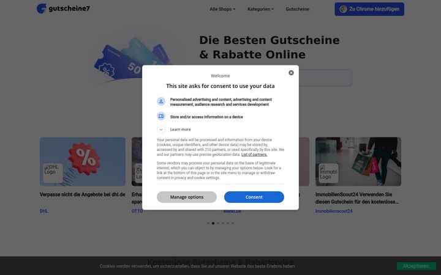Select the third carousel pagination dot
Image resolution: width=441 pixels, height=275 pixels.
(218, 224)
